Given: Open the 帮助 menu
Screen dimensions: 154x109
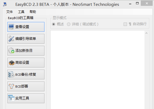Looking at the screenshot, I should pyautogui.click(x=33, y=12).
